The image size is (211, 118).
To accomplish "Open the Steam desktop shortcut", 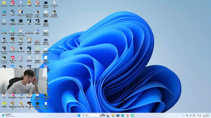I will [x=12, y=12].
